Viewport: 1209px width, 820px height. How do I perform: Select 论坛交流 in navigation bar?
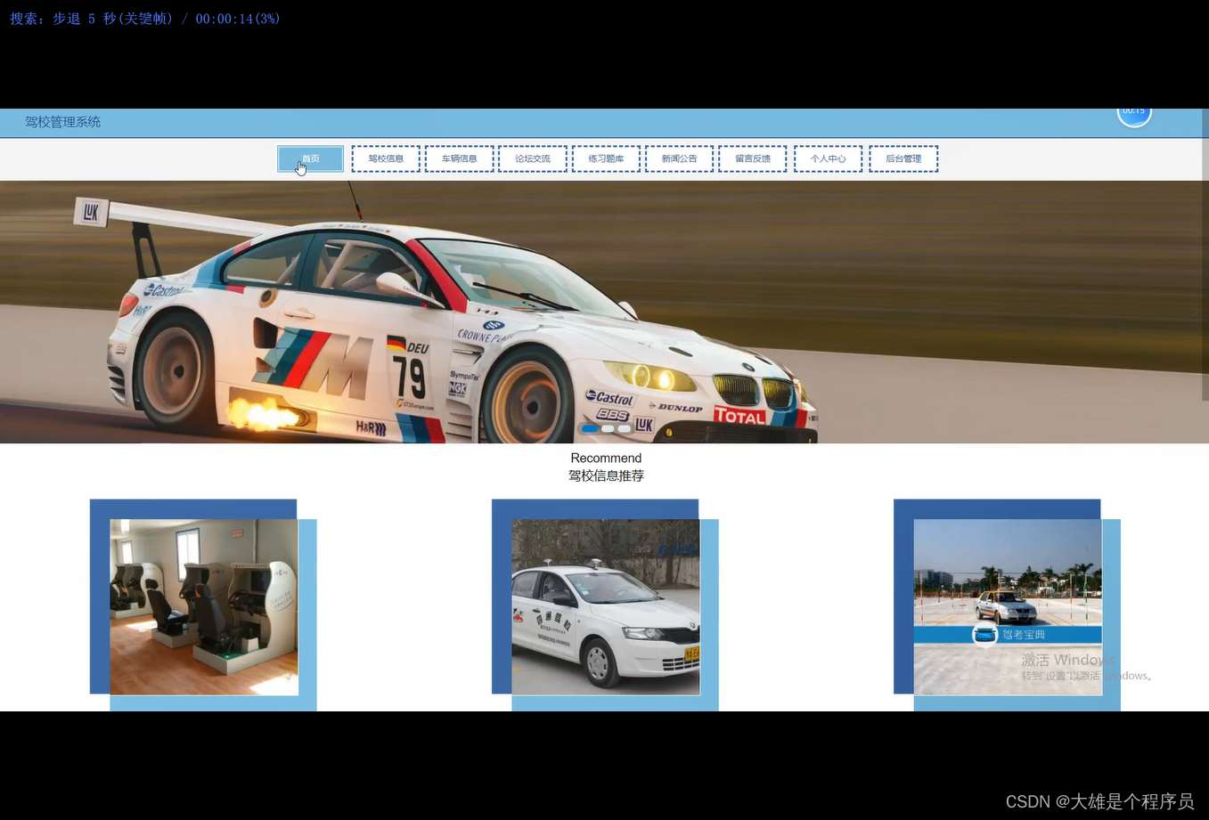point(533,158)
